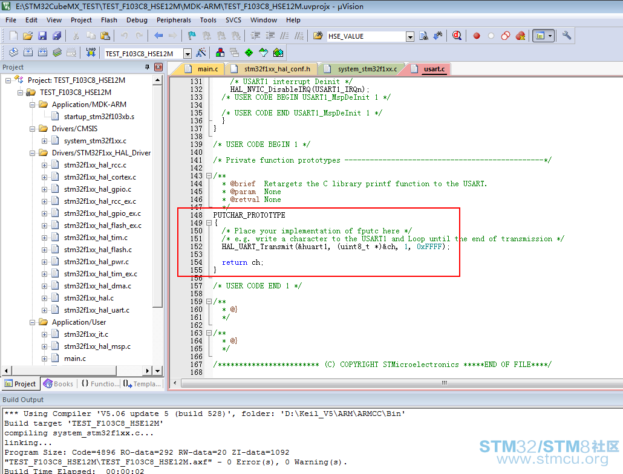Switch to the Templates panel tab
This screenshot has width=623, height=474.
point(142,384)
